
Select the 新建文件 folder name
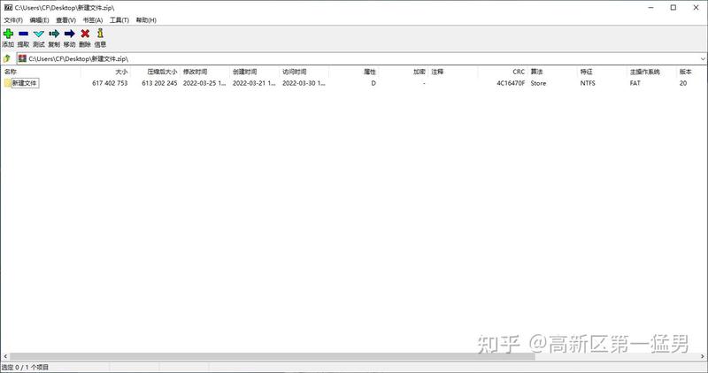coord(25,83)
